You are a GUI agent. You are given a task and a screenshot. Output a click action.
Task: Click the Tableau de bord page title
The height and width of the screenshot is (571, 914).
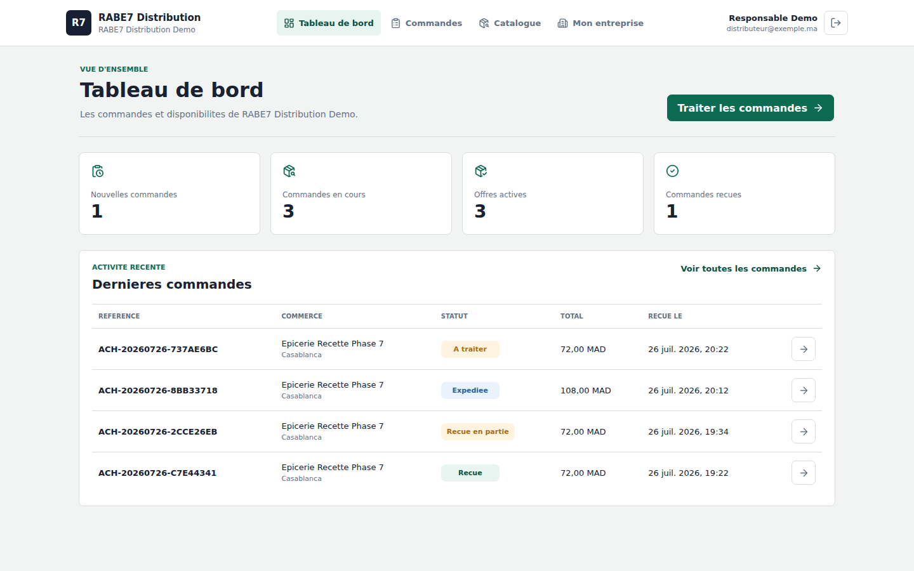tap(171, 90)
